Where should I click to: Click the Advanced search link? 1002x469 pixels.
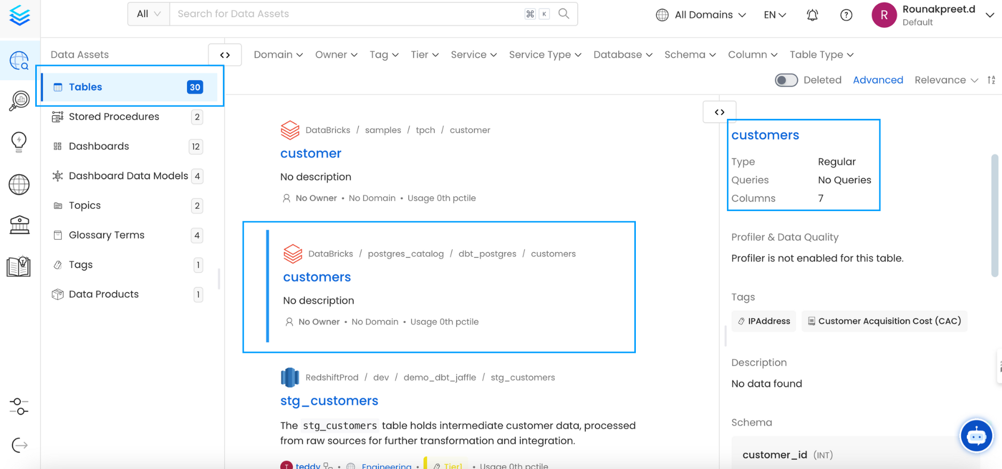[878, 80]
